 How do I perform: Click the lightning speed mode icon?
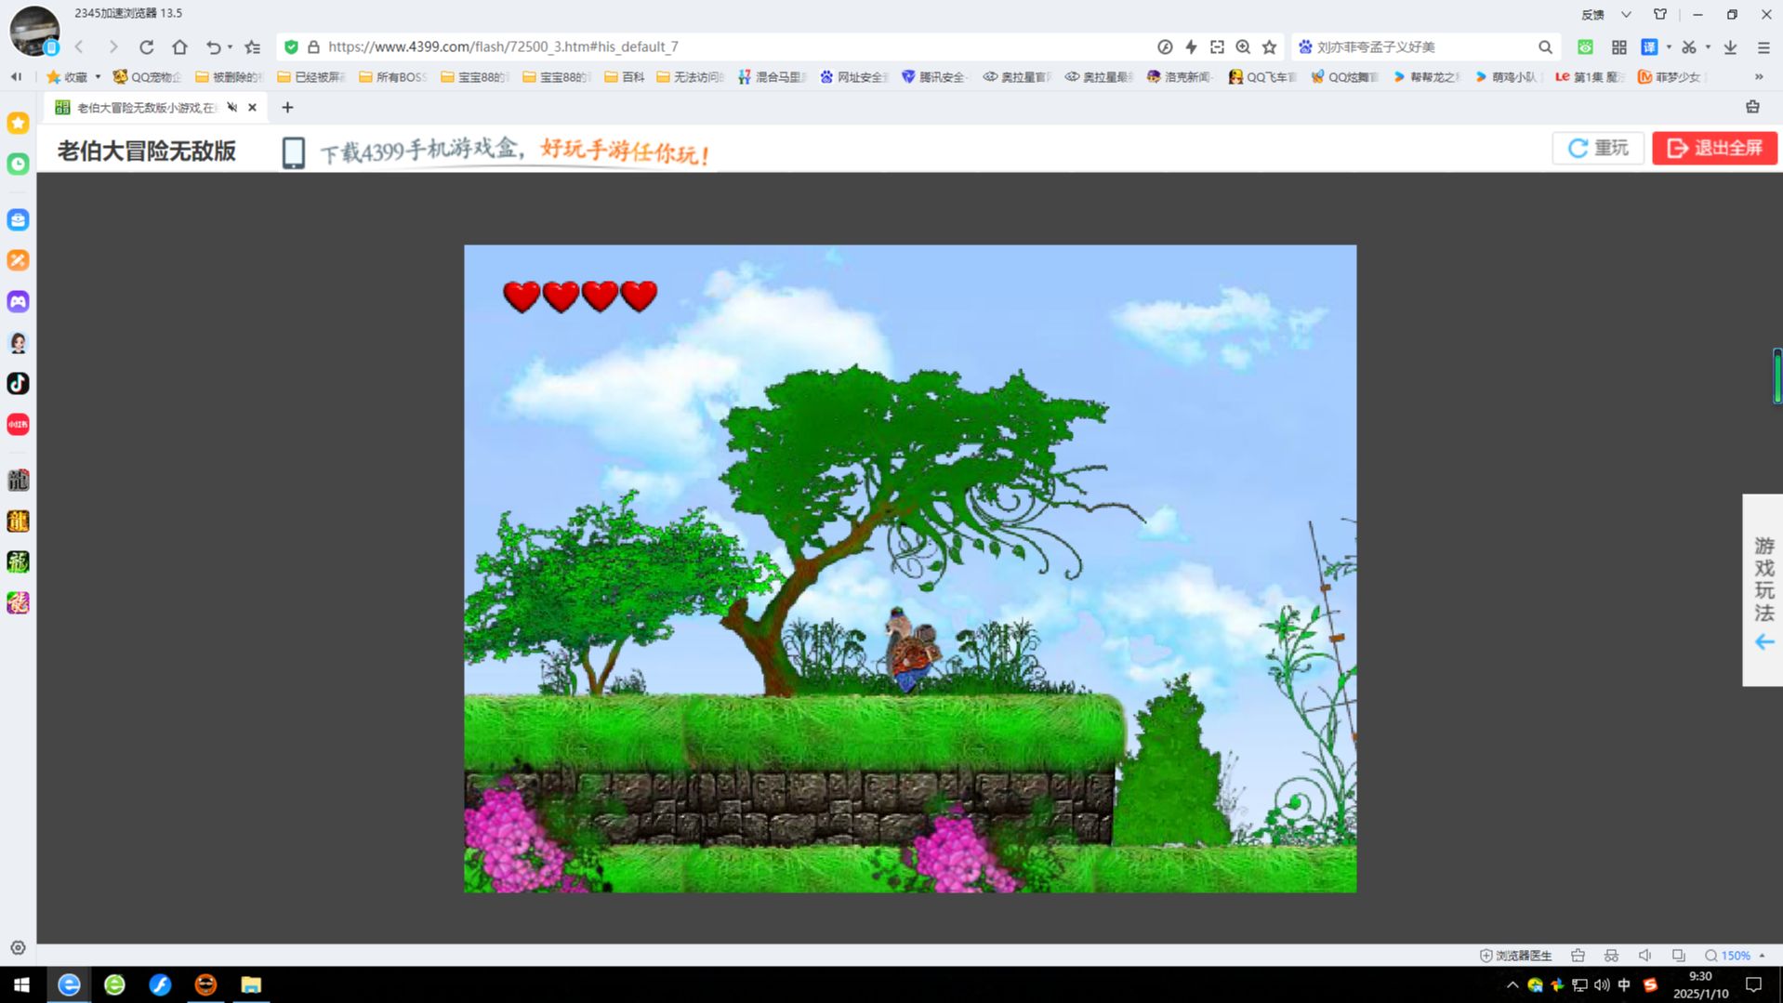(1191, 46)
